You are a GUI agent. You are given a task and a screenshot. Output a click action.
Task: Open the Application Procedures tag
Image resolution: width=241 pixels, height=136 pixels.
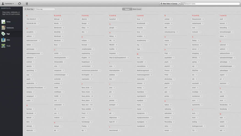(34, 87)
